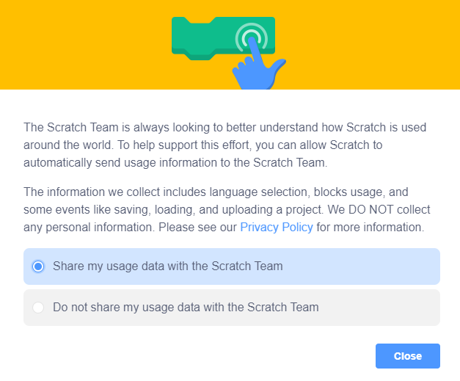Click the 'Share my usage data' label text
The height and width of the screenshot is (381, 460).
click(x=167, y=266)
